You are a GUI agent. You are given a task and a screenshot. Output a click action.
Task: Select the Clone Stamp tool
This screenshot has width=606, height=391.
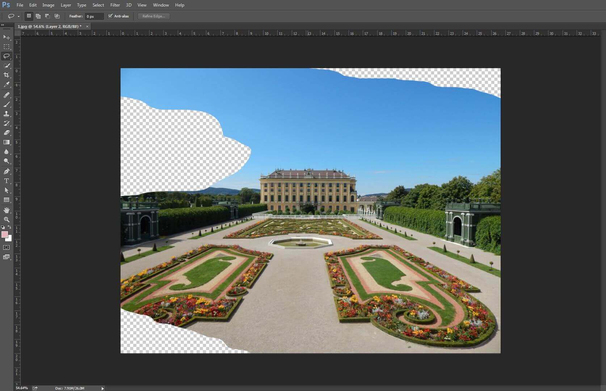7,114
